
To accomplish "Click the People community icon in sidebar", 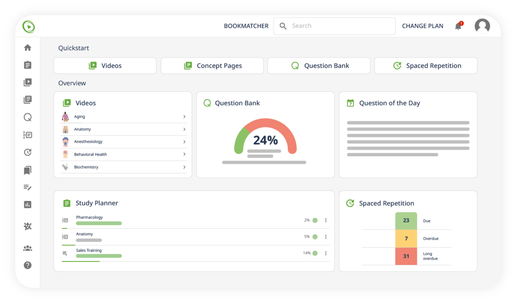I will click(28, 248).
